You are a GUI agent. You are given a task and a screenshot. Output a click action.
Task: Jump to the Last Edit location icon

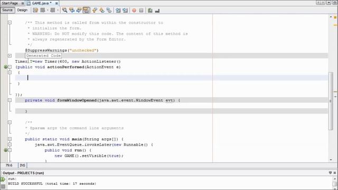coord(35,10)
